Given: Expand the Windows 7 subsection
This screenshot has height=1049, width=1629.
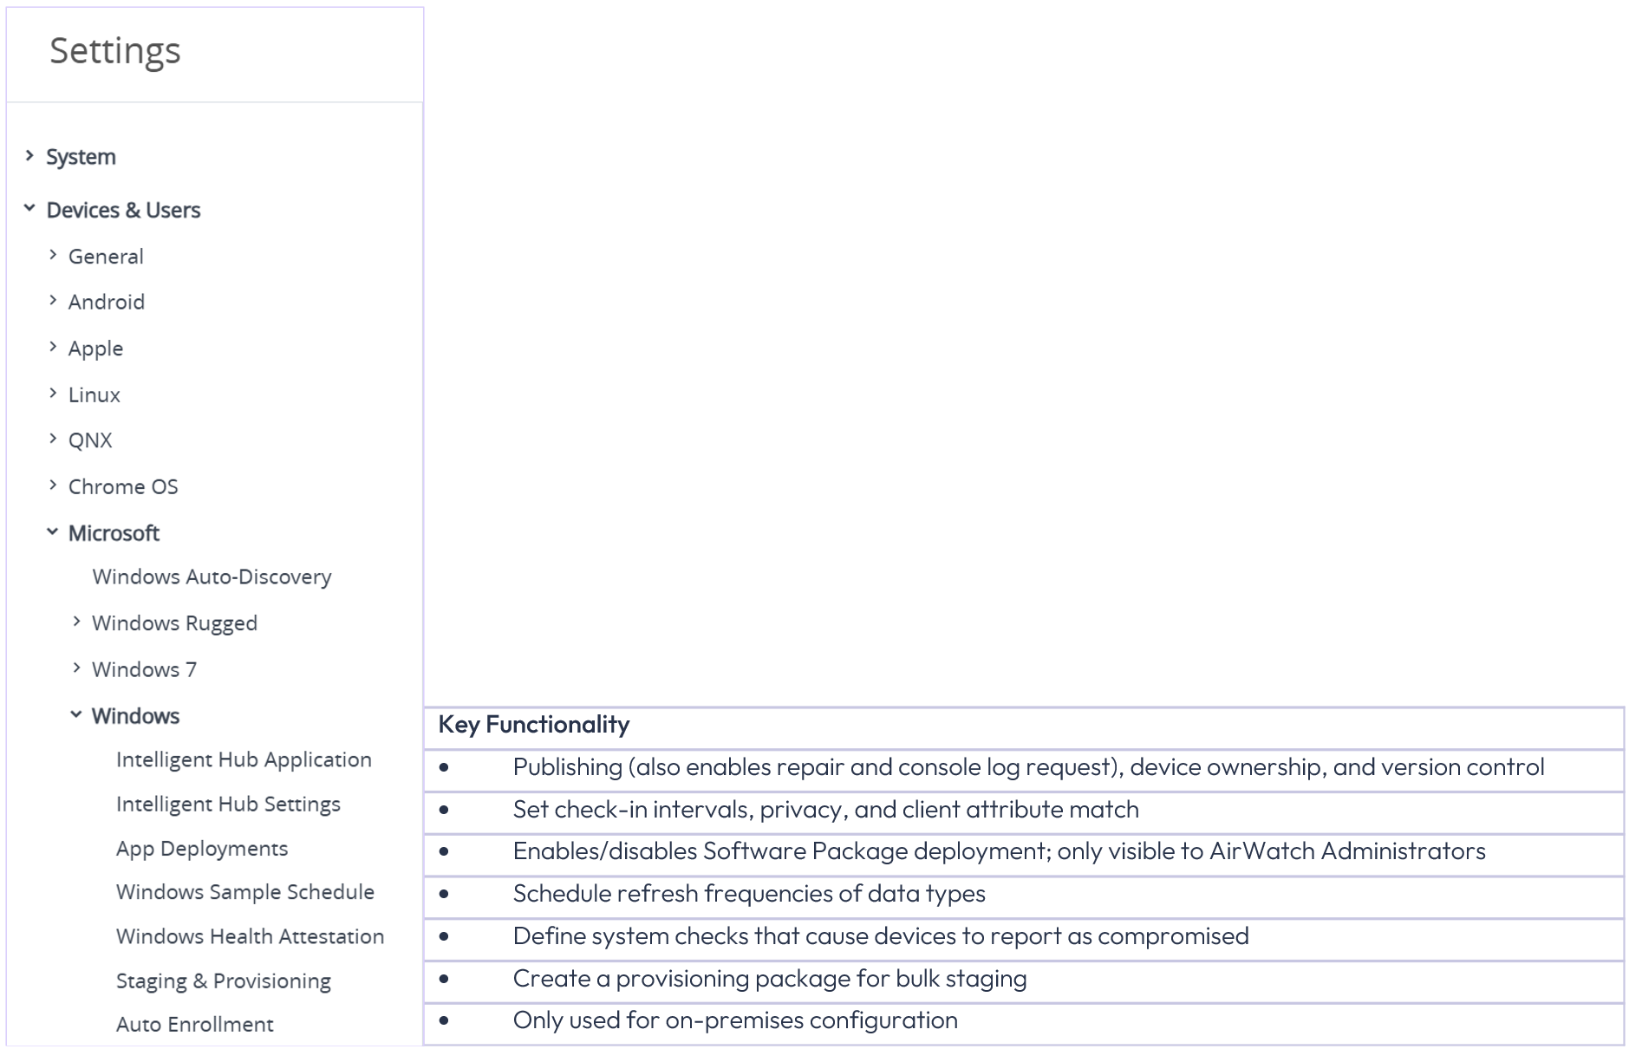Looking at the screenshot, I should 144,669.
